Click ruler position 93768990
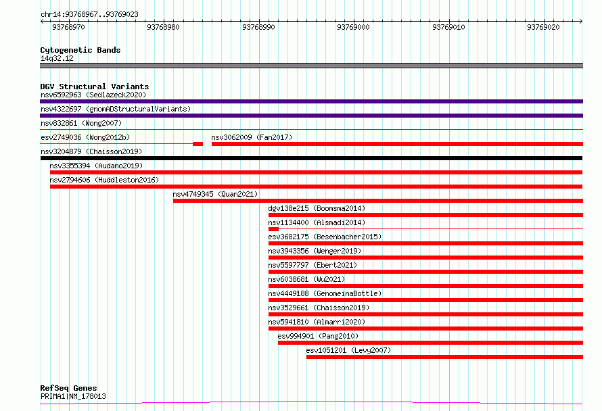 click(x=258, y=27)
